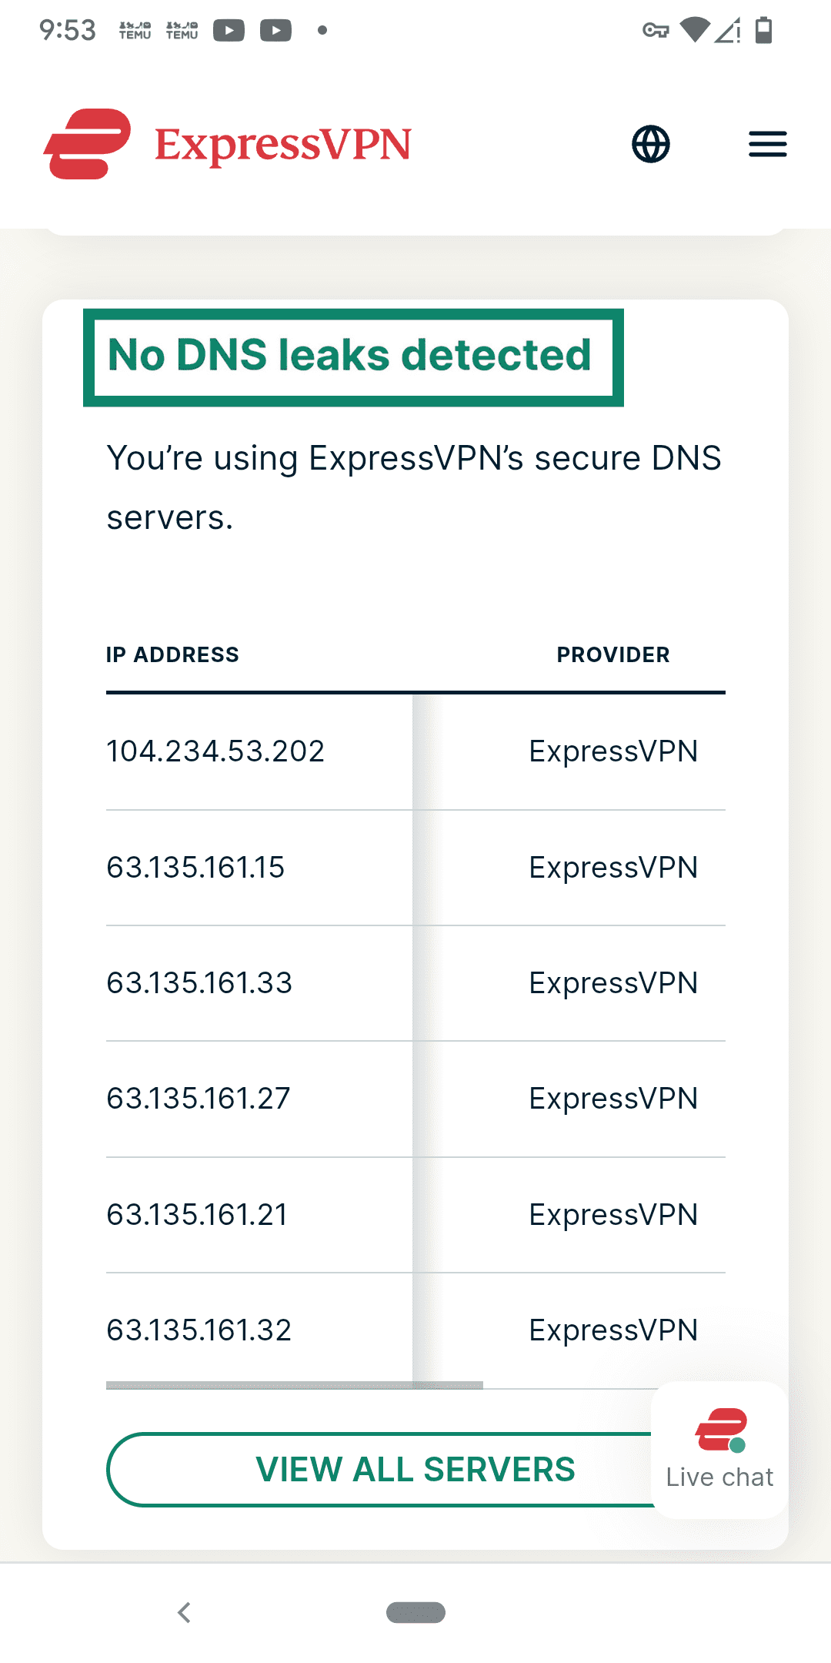Click the Live chat label

pos(719,1476)
